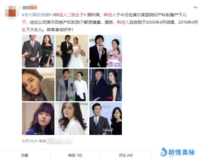
Task: Click the blurred username at top
Action: (x=30, y=7)
